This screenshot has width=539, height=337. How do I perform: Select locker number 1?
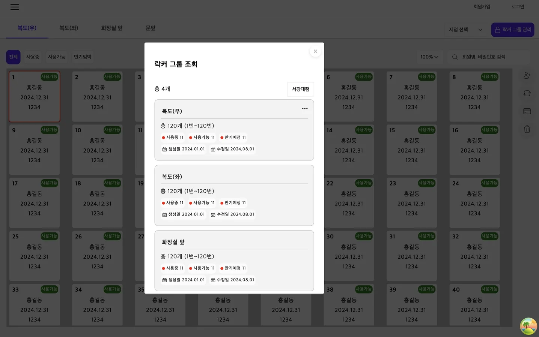coord(34,97)
